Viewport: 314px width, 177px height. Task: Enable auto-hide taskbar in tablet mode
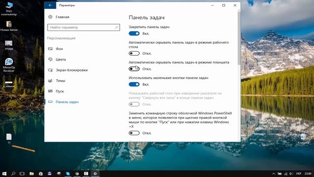pos(134,69)
